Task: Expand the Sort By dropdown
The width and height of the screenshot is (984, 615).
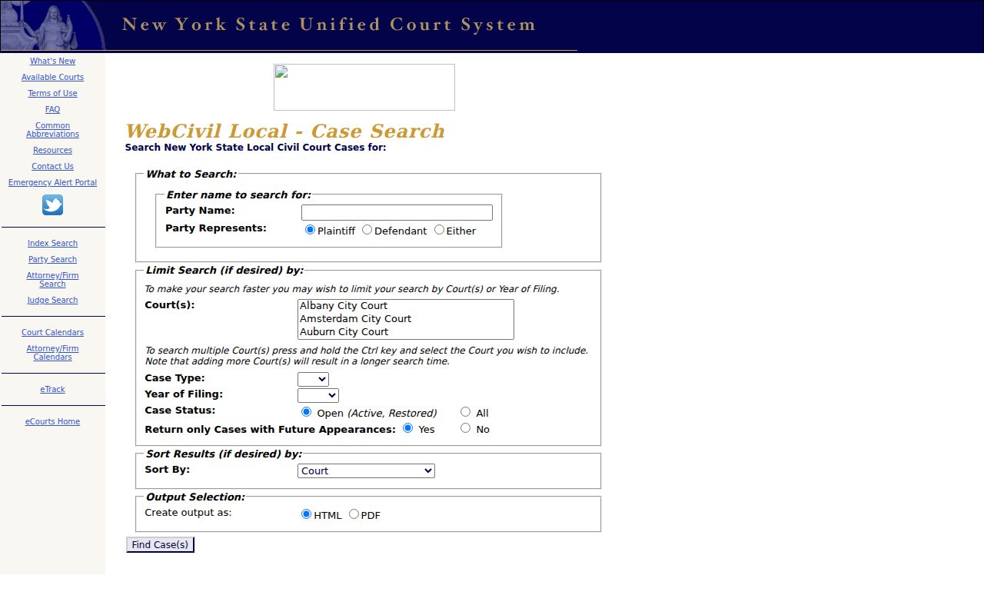Action: (x=366, y=470)
